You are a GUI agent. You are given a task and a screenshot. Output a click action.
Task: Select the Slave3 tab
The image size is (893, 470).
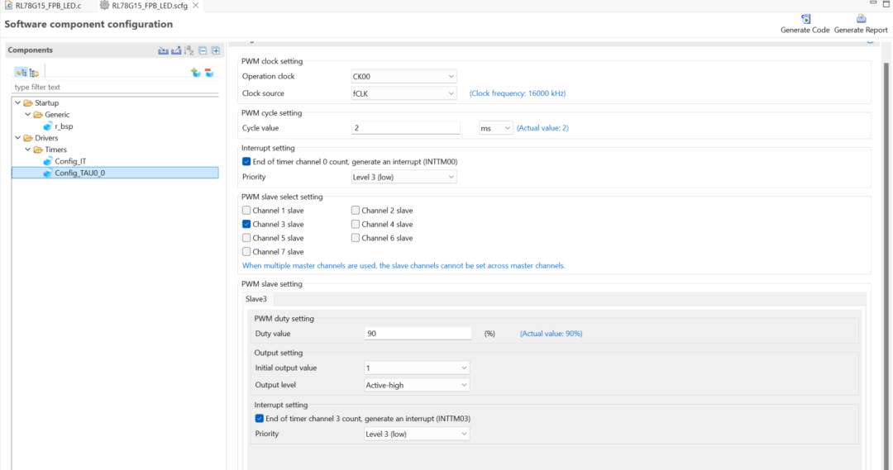point(258,299)
